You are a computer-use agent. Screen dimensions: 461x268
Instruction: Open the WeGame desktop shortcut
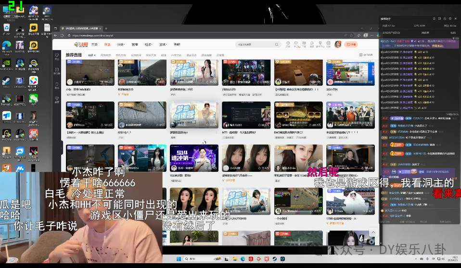(x=6, y=135)
